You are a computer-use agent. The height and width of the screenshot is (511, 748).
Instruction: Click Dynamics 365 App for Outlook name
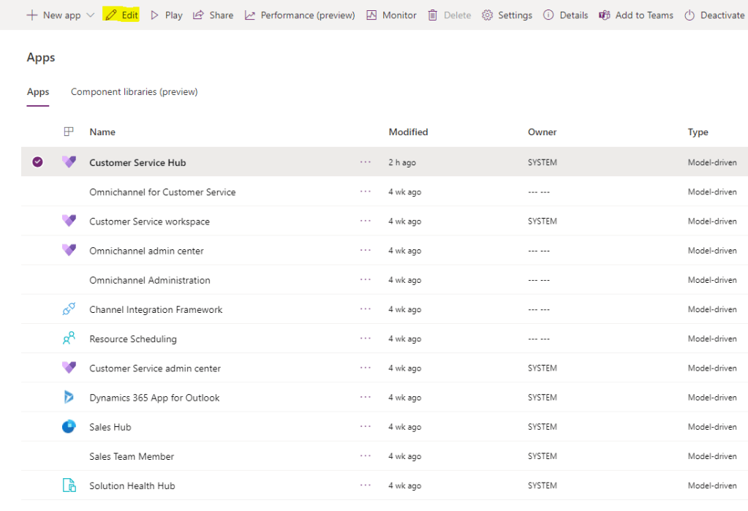154,398
